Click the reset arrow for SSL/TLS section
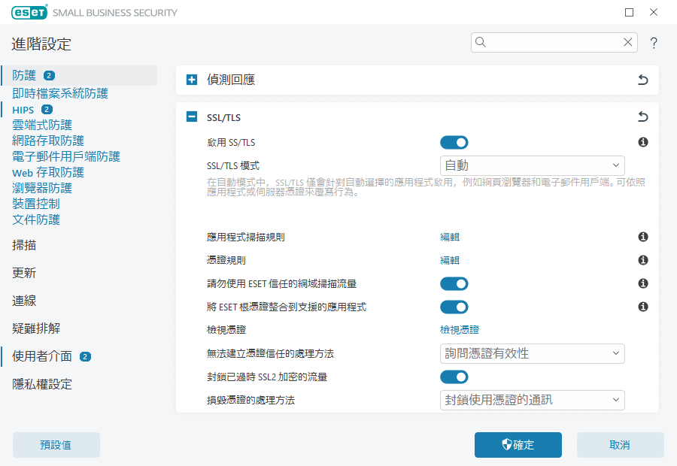This screenshot has width=677, height=466. click(642, 116)
